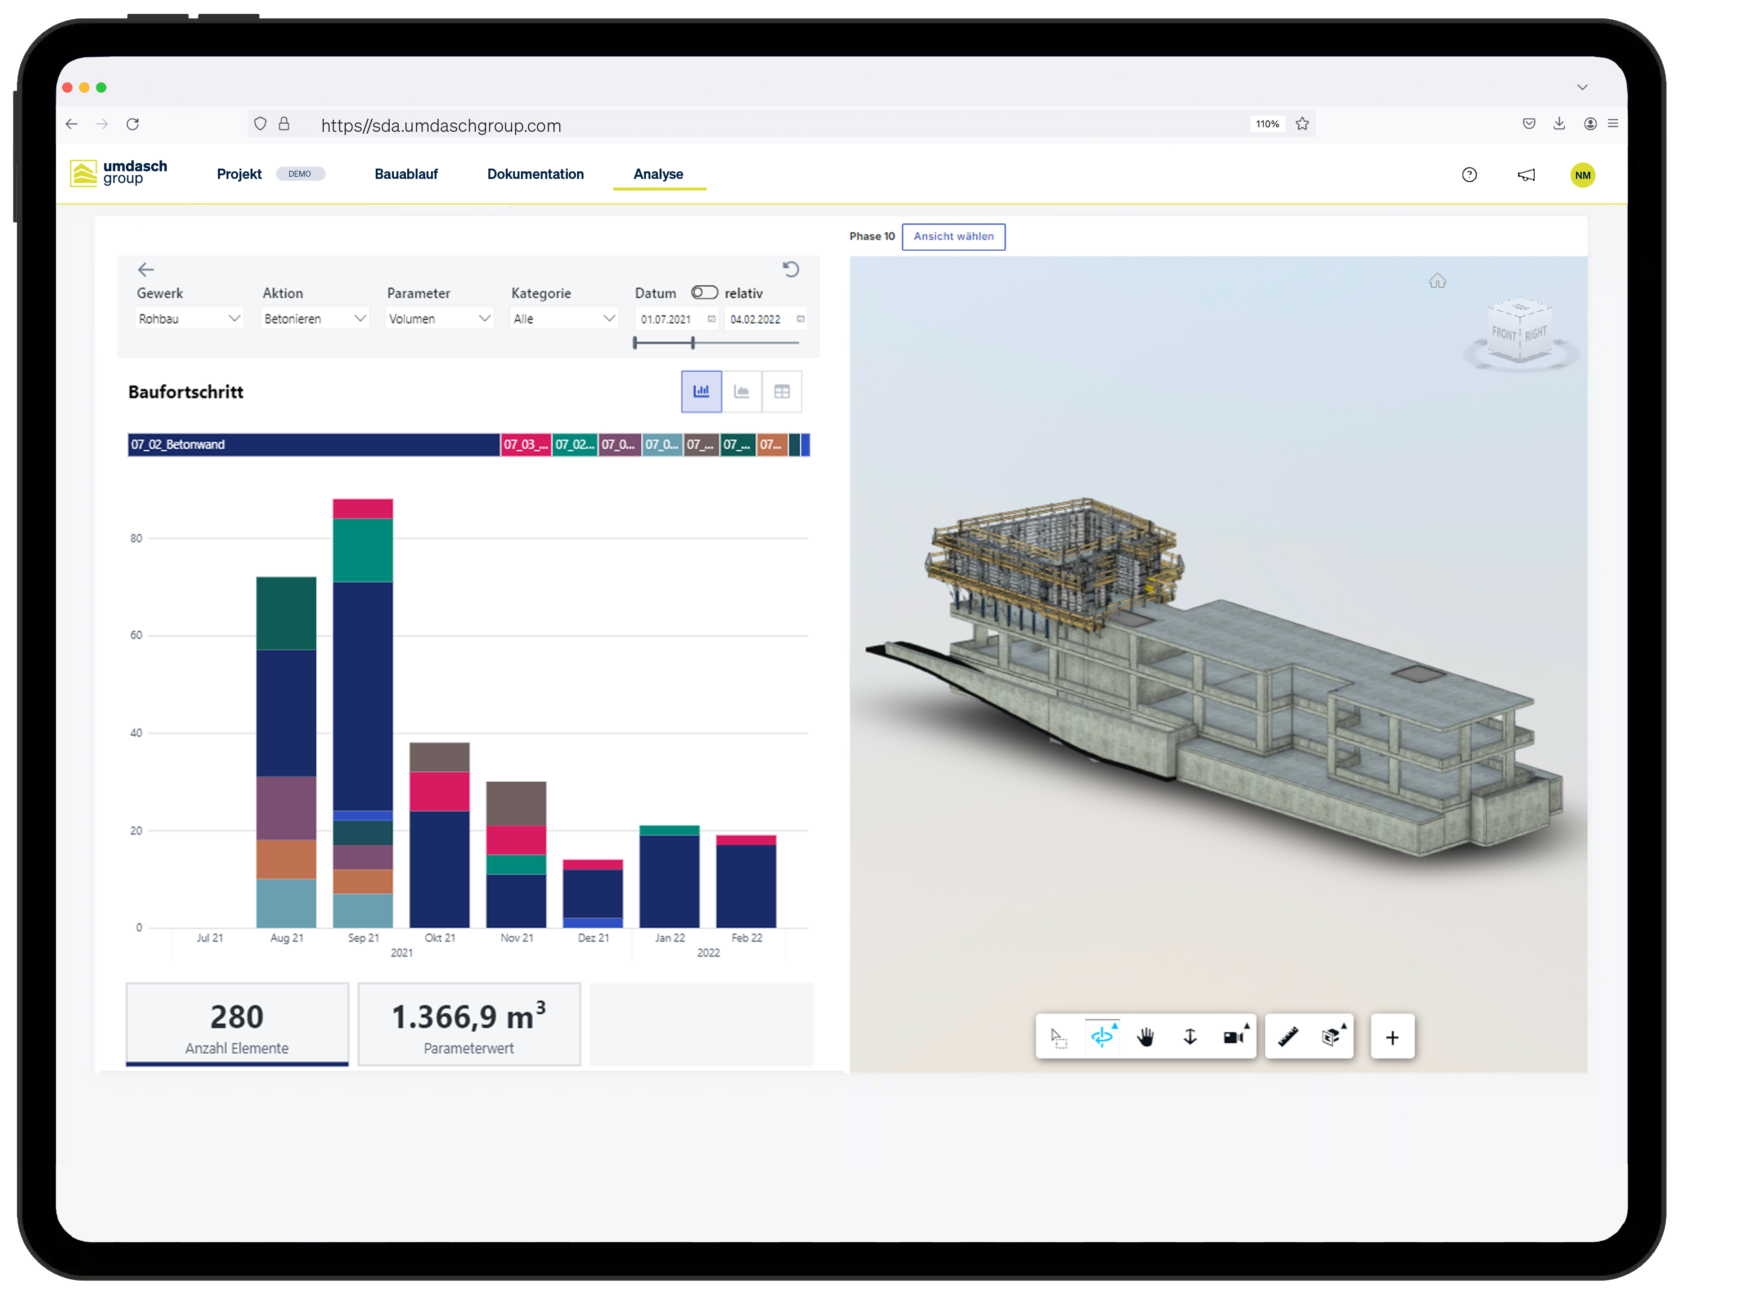Screen dimensions: 1741x1295
Task: Open the Kategorie dropdown showing Alle
Action: 563,318
